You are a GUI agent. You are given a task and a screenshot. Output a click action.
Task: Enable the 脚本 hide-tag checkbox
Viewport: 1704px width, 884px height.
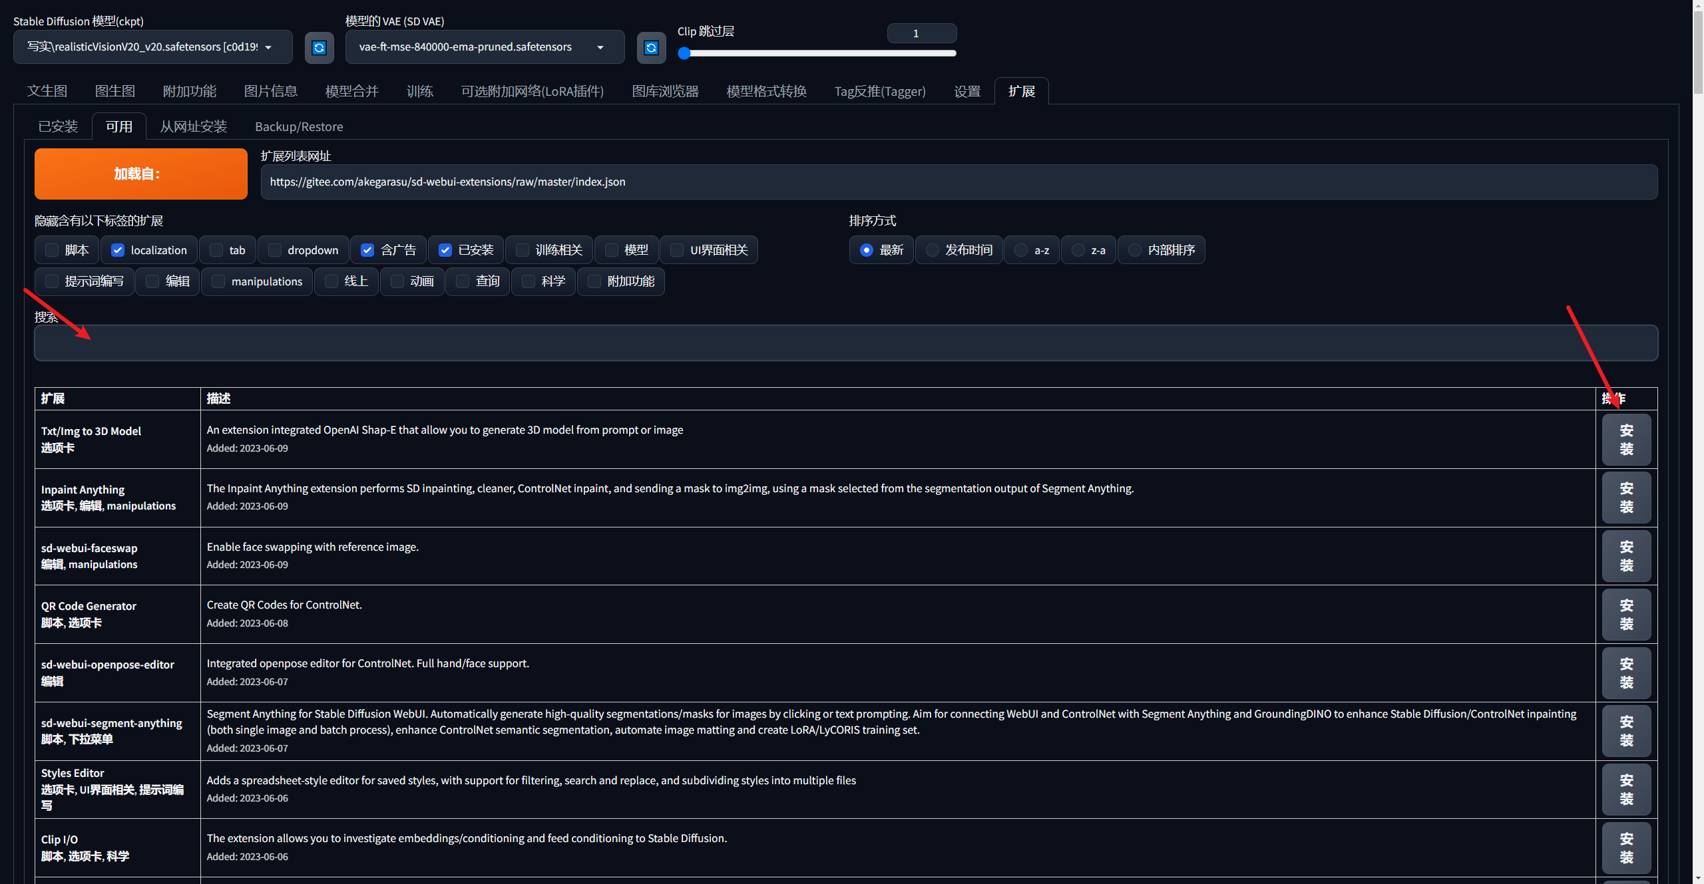pos(52,250)
